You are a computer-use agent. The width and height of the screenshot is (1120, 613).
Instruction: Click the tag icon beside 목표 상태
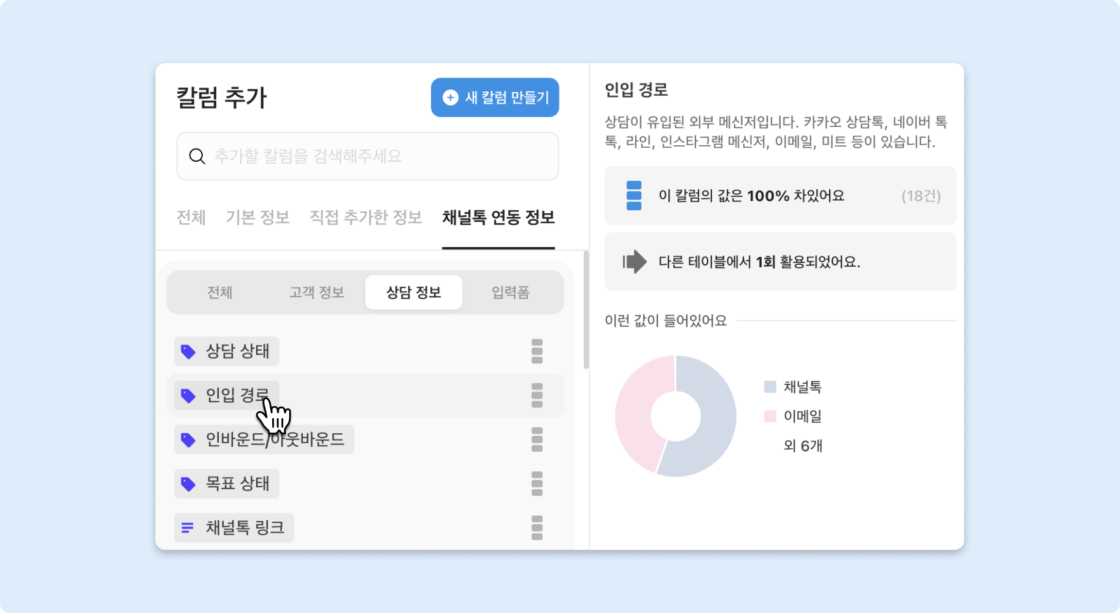[188, 484]
